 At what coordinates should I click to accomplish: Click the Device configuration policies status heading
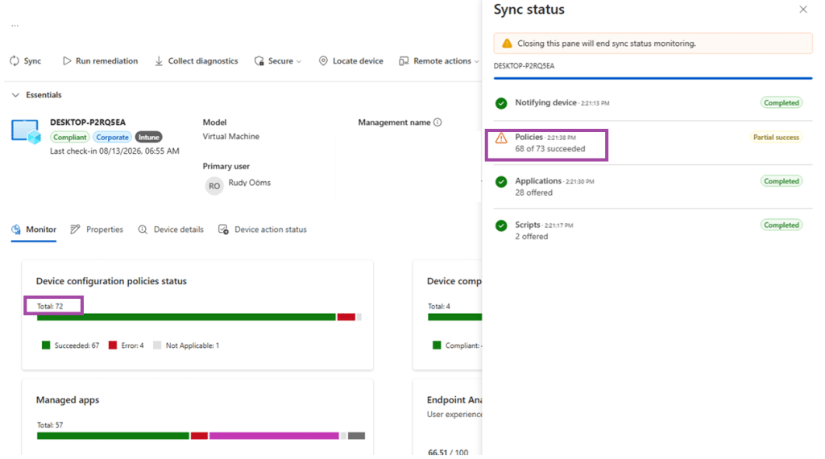click(111, 281)
